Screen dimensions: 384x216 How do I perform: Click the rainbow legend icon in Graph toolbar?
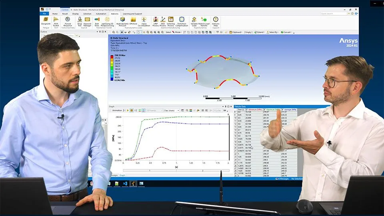click(x=191, y=110)
